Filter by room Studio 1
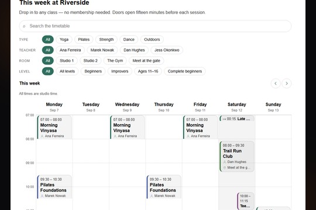This screenshot has width=316, height=210. (67, 61)
